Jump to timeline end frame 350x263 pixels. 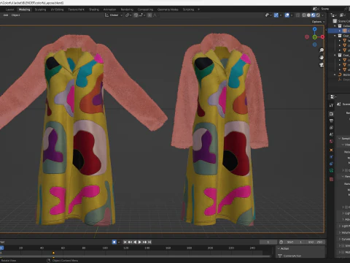(149, 242)
